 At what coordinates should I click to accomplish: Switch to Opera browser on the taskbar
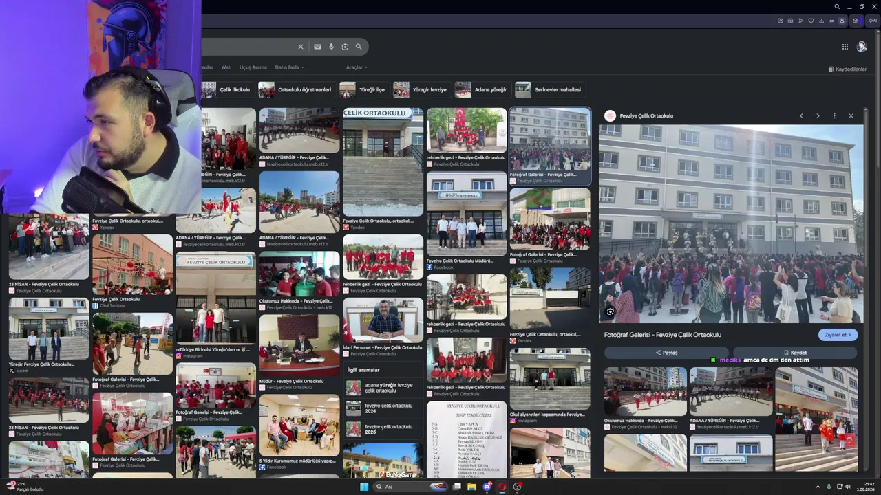click(x=502, y=487)
